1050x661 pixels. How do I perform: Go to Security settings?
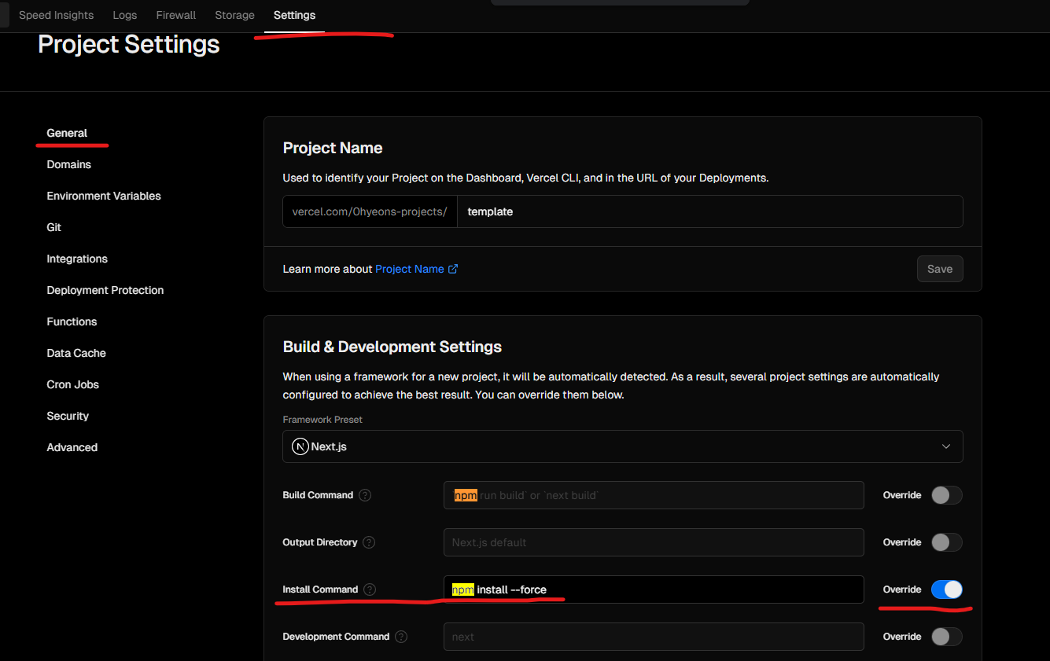pos(68,416)
